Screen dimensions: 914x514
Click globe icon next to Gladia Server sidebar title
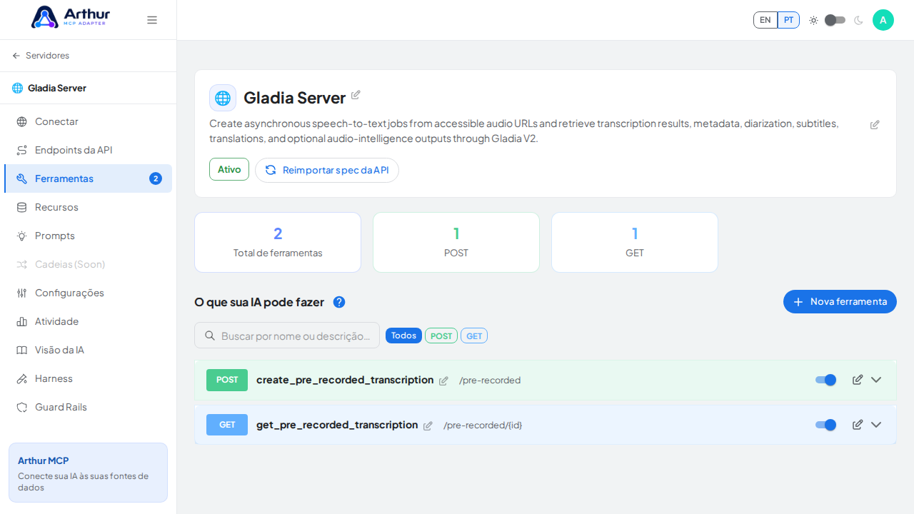(17, 88)
